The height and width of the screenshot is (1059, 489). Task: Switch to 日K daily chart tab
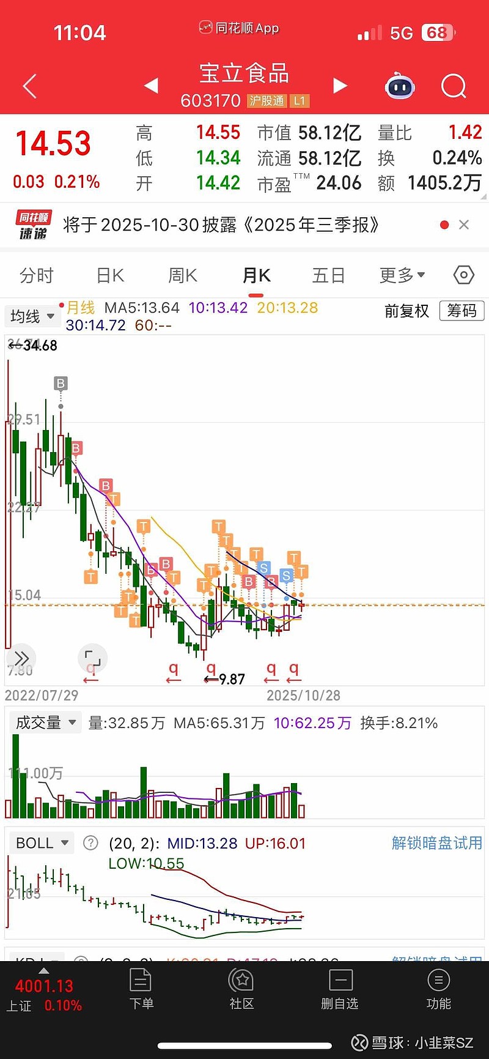(x=110, y=275)
